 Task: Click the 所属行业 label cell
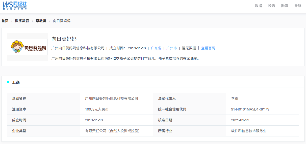(189, 131)
